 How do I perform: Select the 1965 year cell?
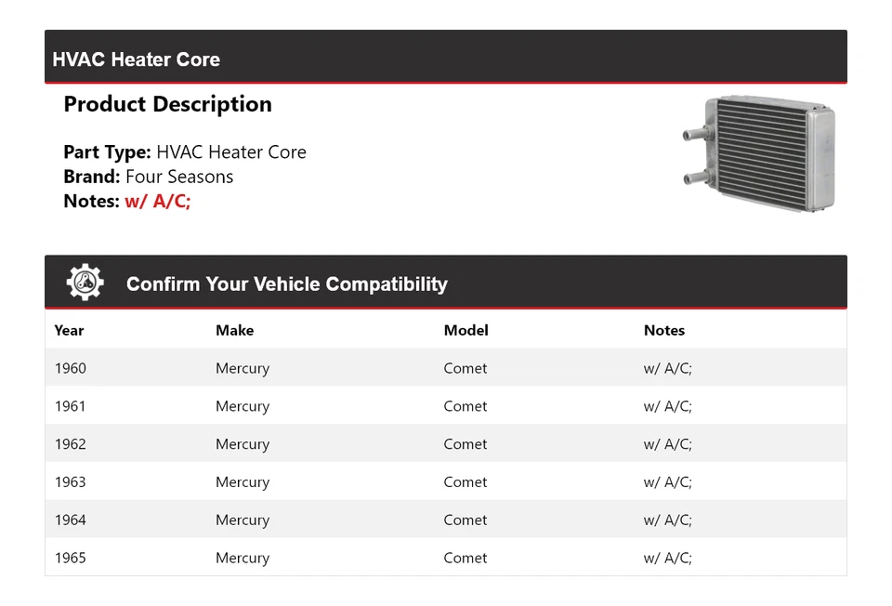click(x=71, y=559)
